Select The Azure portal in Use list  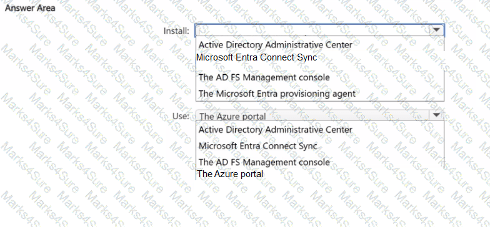click(230, 174)
